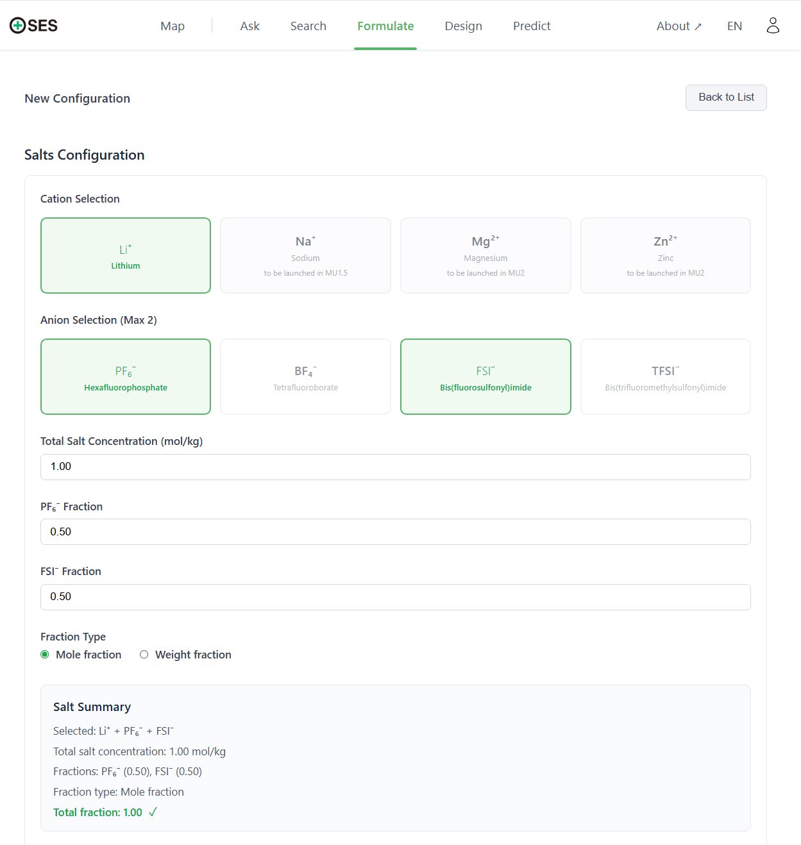Select the Weight fraction radio button
The width and height of the screenshot is (801, 845).
pyautogui.click(x=144, y=655)
